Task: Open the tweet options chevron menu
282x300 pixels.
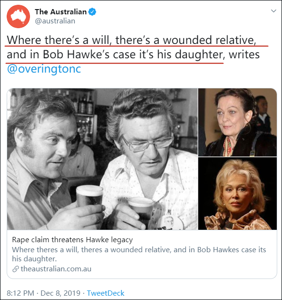Action: (x=273, y=11)
